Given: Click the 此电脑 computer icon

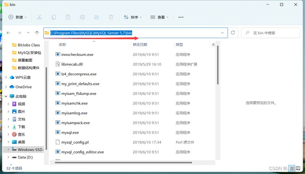Looking at the screenshot, I should tap(12, 96).
